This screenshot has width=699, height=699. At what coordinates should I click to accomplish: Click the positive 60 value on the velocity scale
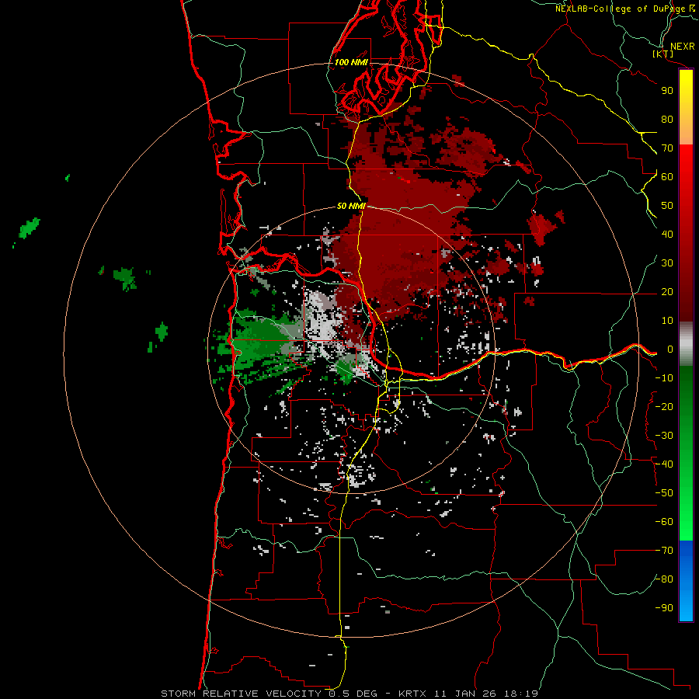[x=667, y=177]
